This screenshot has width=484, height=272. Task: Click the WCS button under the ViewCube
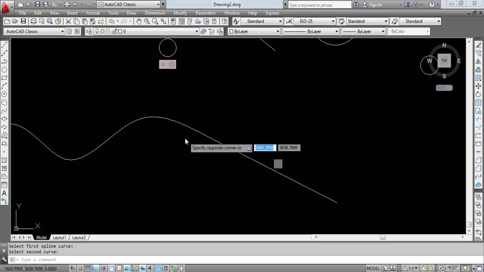444,88
